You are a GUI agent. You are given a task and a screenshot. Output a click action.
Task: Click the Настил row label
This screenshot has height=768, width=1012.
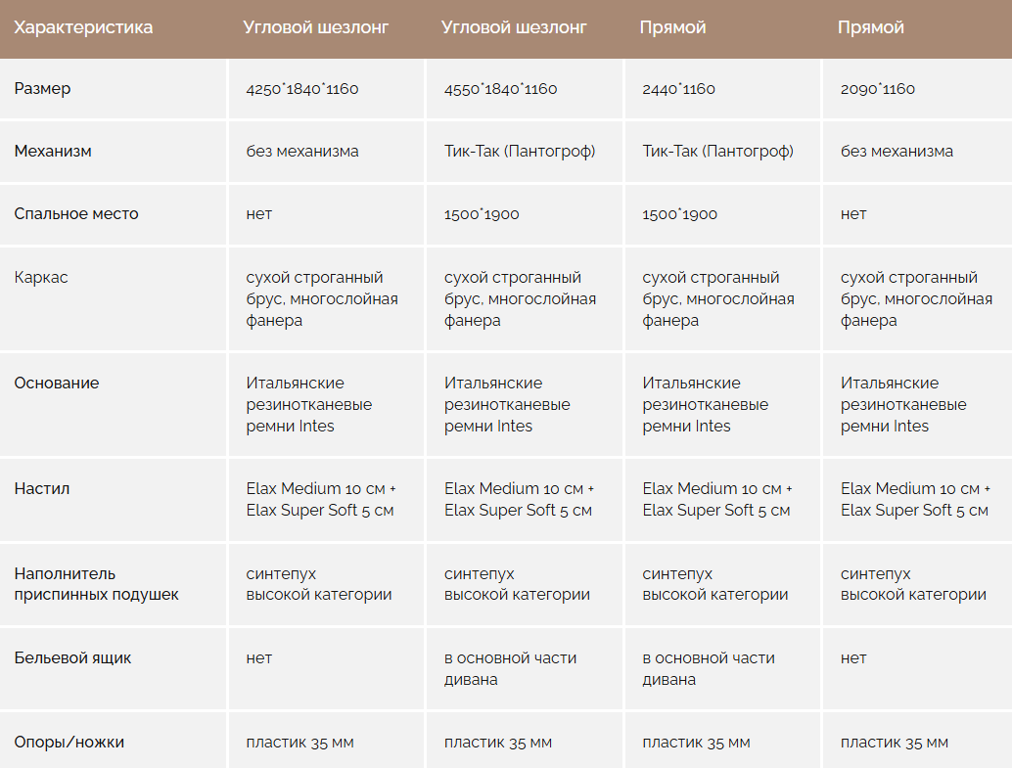[42, 488]
